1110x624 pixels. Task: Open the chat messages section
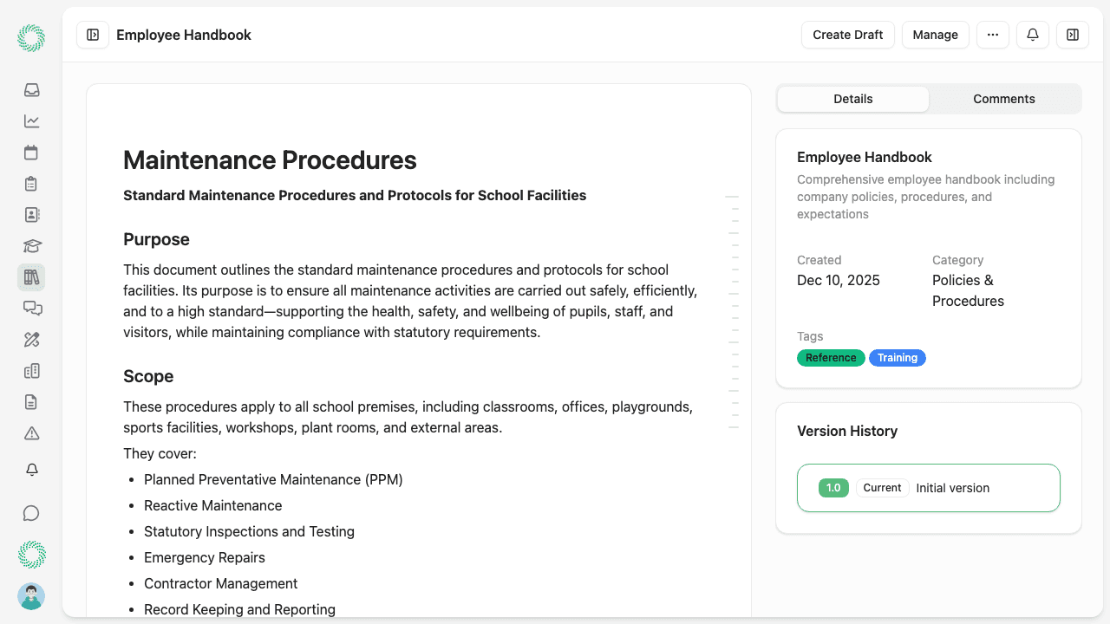pyautogui.click(x=31, y=308)
